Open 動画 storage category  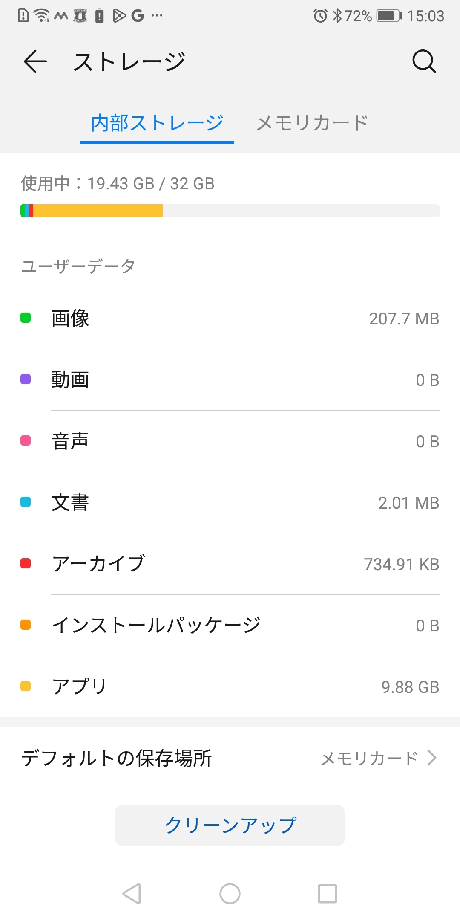230,380
